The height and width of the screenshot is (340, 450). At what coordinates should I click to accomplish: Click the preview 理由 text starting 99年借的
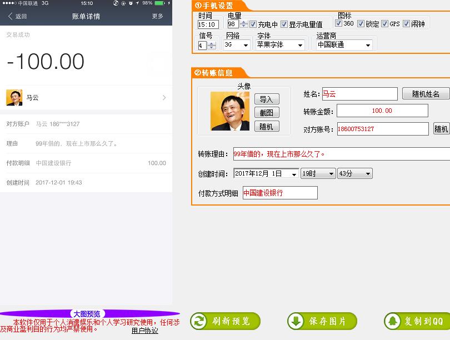tap(77, 143)
